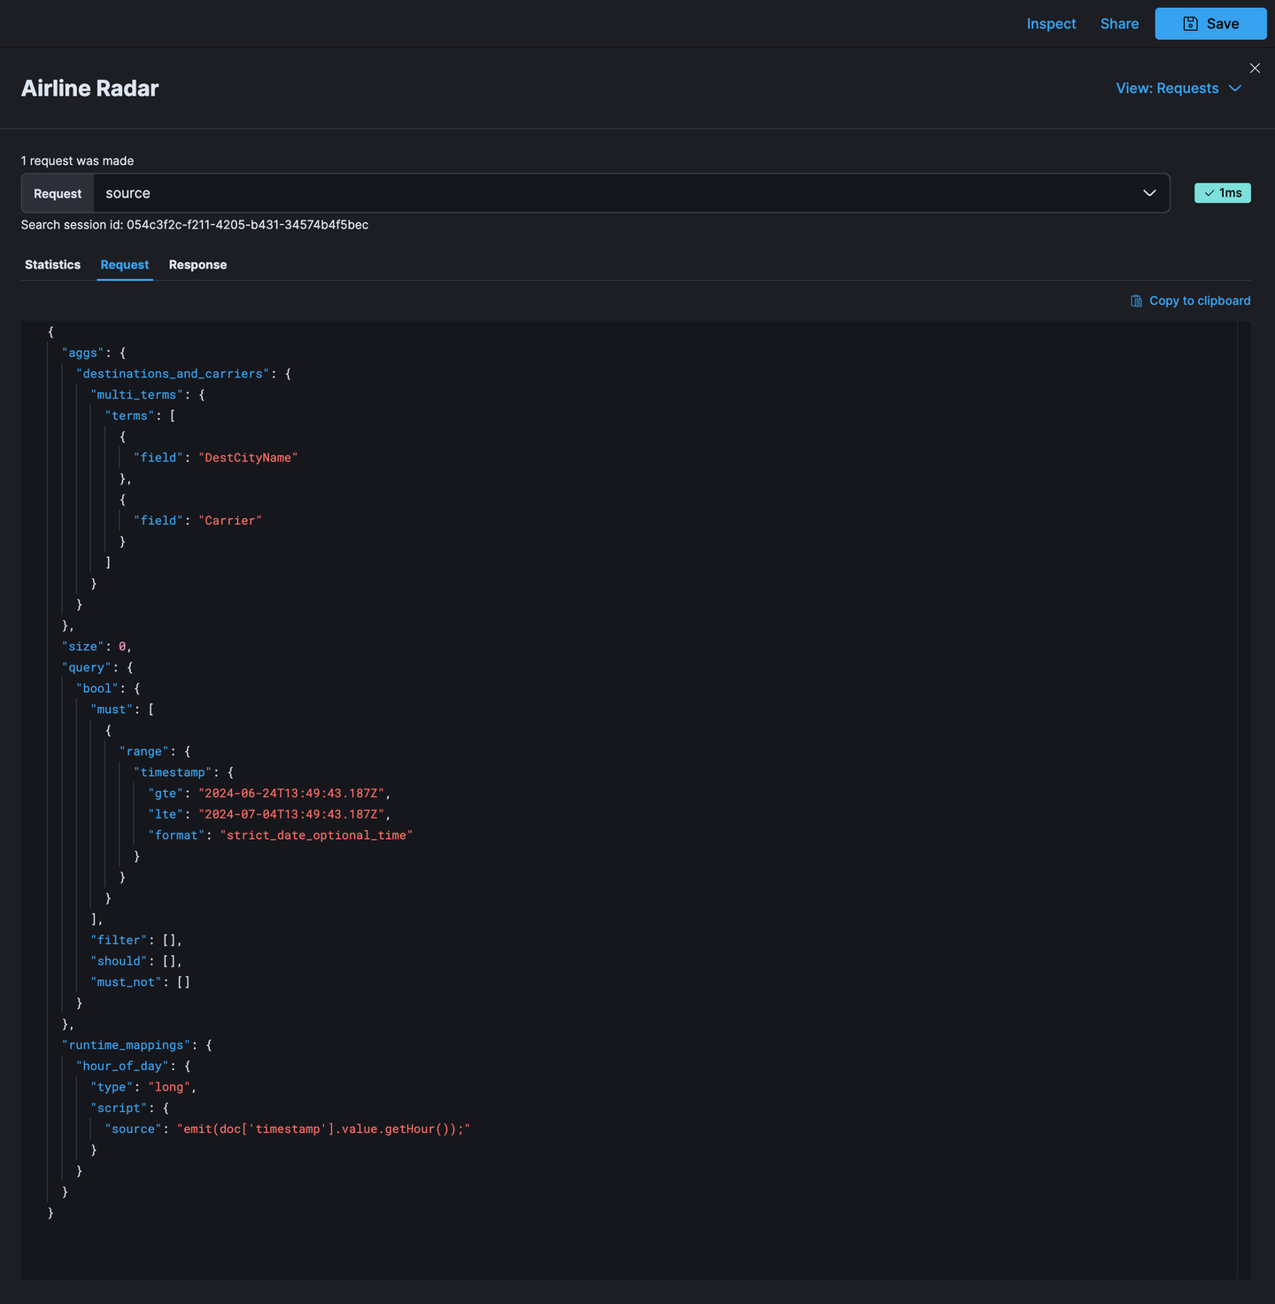Viewport: 1275px width, 1304px height.
Task: Click the Save button floppy icon
Action: (1191, 24)
